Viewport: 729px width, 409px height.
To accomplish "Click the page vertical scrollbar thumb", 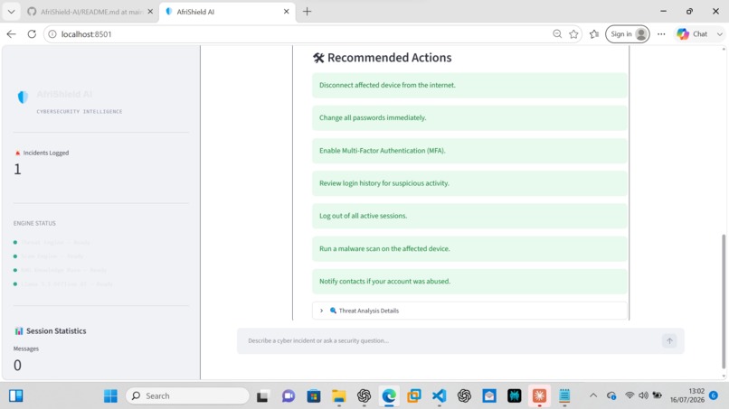I will (724, 302).
